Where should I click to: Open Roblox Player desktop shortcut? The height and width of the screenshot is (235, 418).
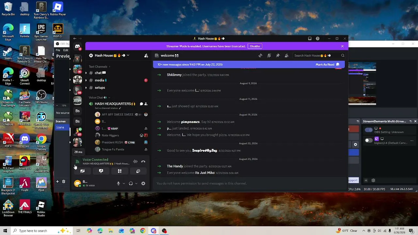[57, 9]
